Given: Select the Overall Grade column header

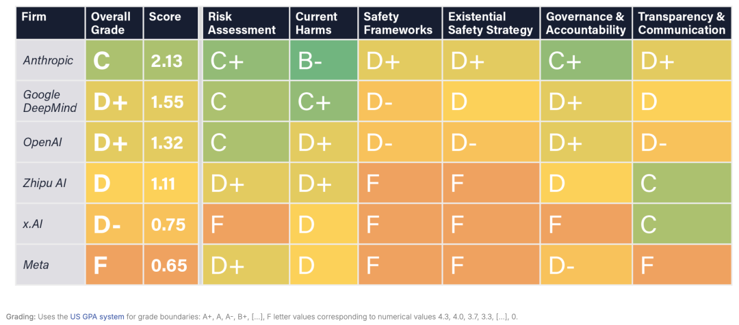Looking at the screenshot, I should point(114,23).
